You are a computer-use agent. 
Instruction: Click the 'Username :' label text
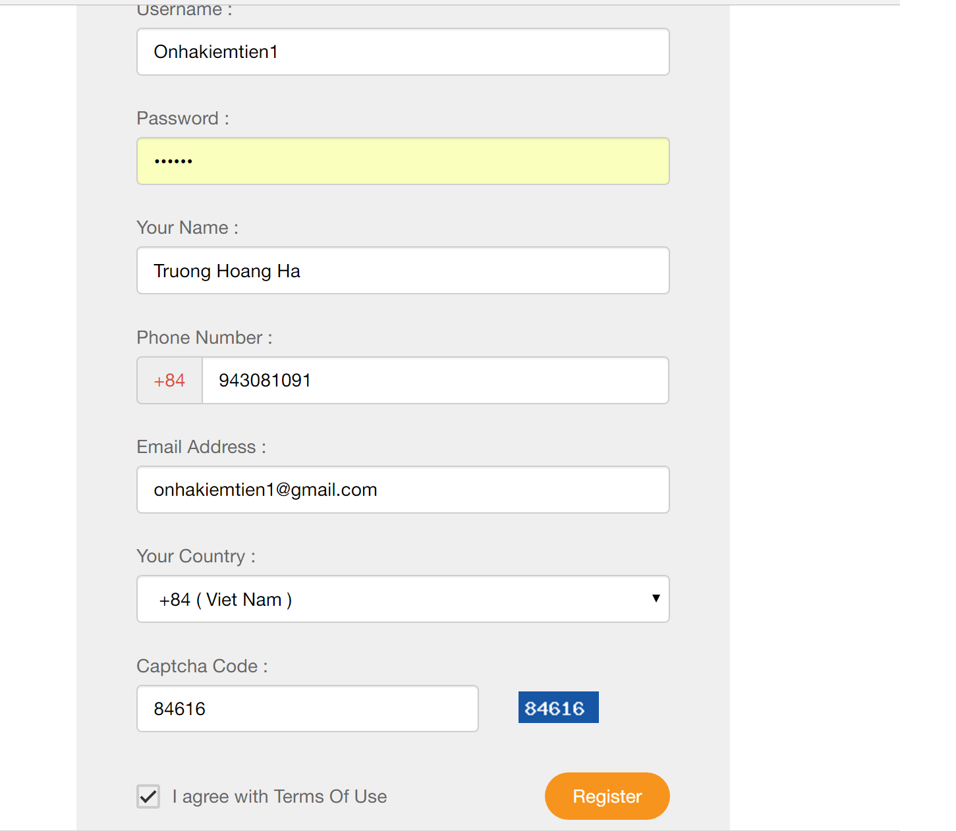point(184,10)
